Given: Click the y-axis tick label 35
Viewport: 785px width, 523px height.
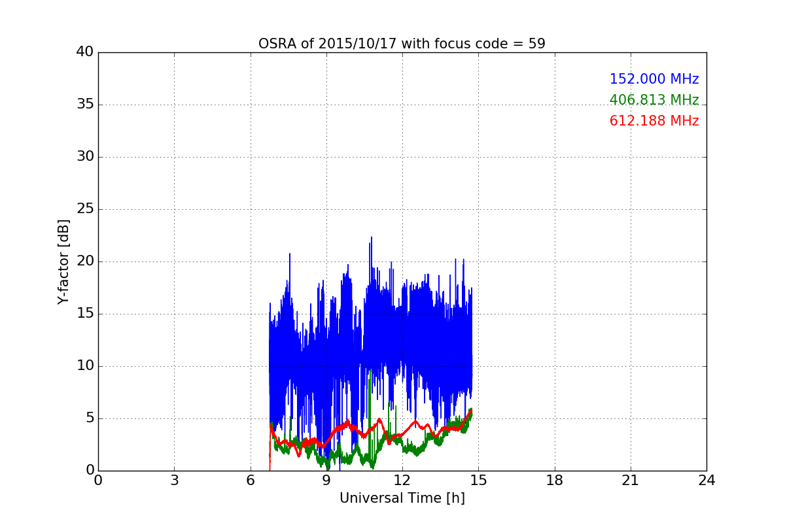Looking at the screenshot, I should click(x=85, y=105).
